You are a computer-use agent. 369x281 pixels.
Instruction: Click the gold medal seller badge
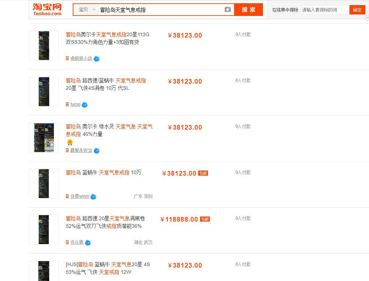click(x=70, y=142)
